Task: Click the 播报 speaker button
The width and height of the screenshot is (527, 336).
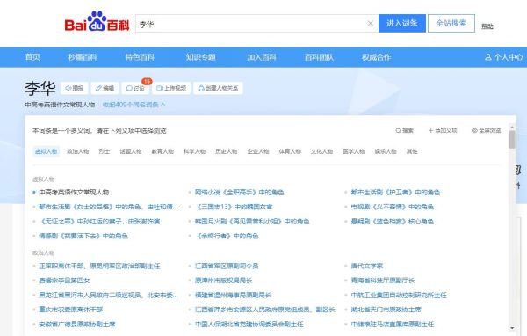Action: point(75,88)
